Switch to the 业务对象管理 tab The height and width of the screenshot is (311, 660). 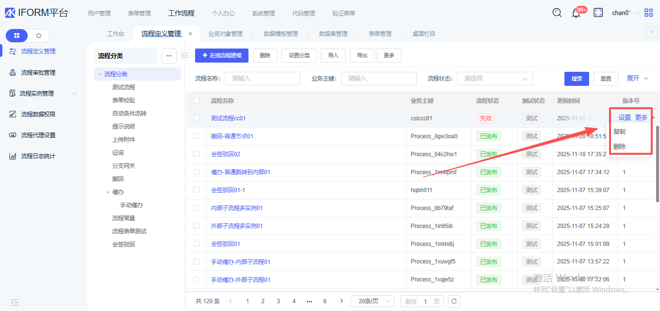(x=225, y=34)
